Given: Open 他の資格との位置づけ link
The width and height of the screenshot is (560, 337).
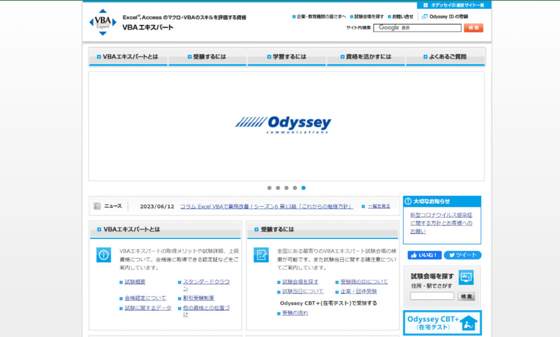Looking at the screenshot, I should point(207,311).
